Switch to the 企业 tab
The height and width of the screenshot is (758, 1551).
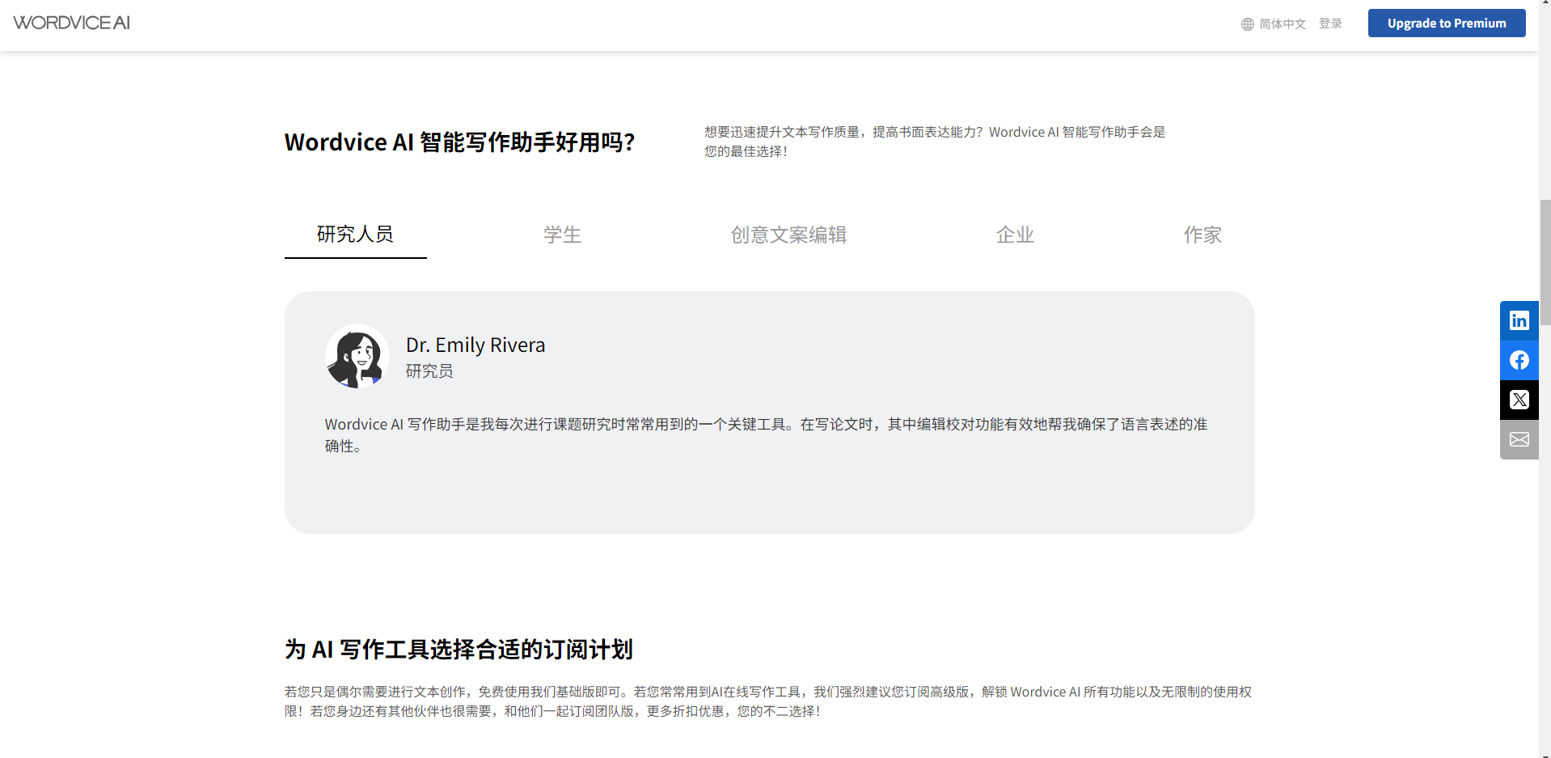[1015, 235]
